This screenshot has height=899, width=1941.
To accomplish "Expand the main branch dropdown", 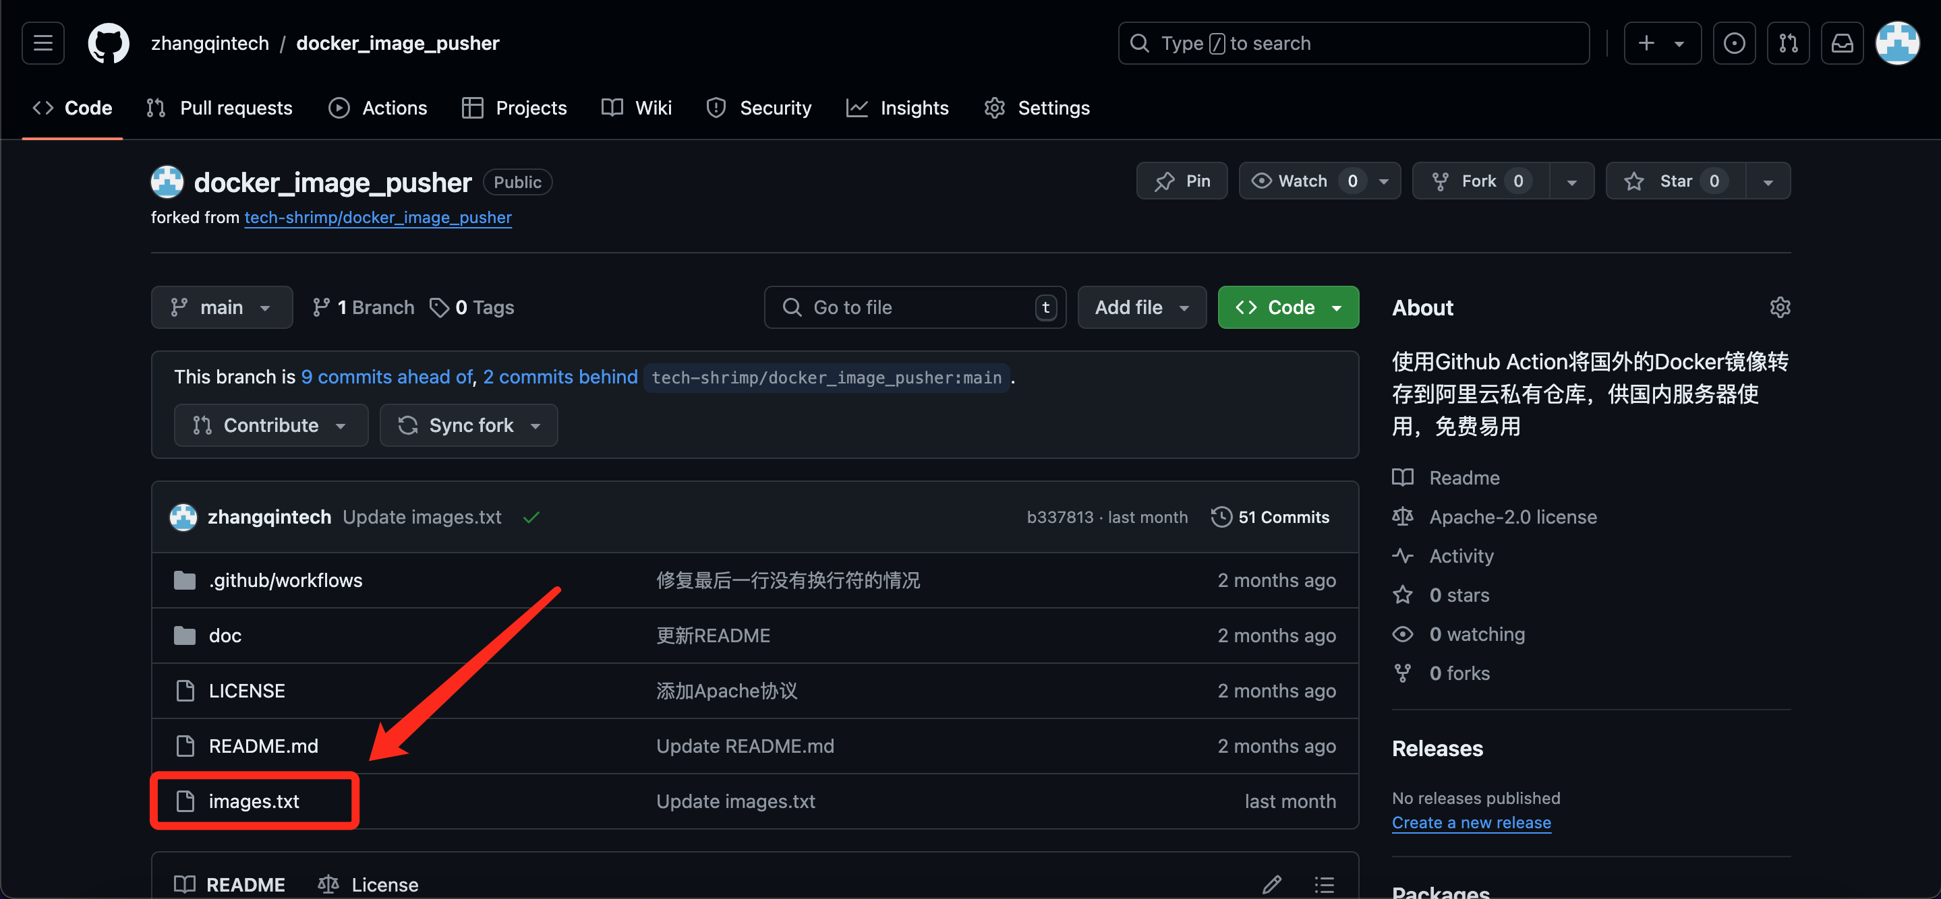I will 221,307.
